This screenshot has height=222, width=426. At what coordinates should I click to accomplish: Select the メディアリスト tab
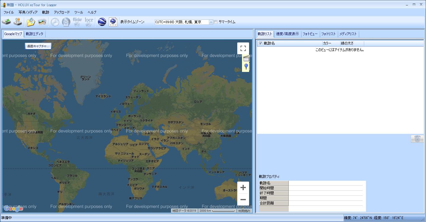[348, 34]
